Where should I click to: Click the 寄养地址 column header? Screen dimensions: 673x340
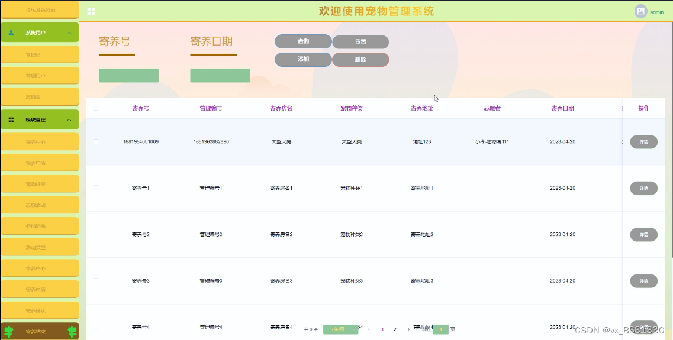point(422,108)
